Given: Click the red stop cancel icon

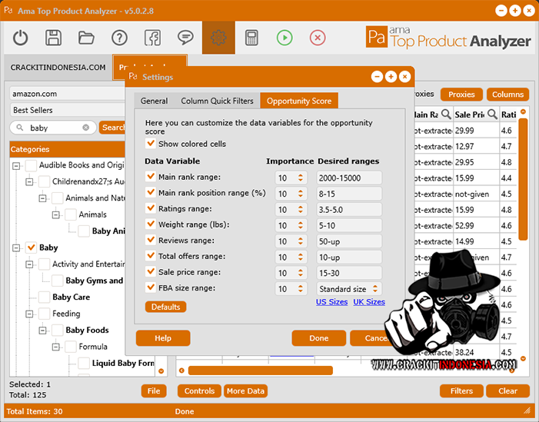Looking at the screenshot, I should pyautogui.click(x=318, y=38).
